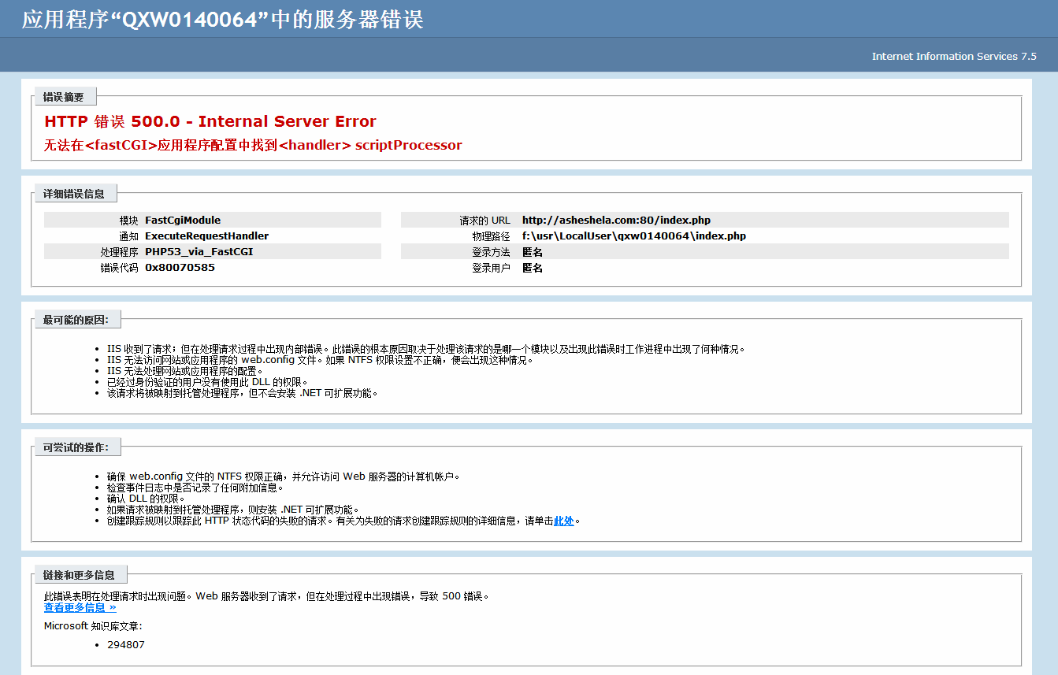Click the red scriptProcessor error description line
Image resolution: width=1058 pixels, height=675 pixels.
tap(253, 145)
